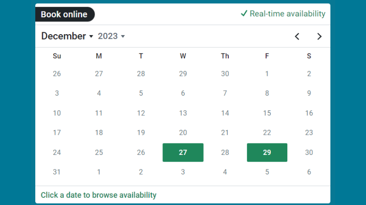Viewport: 366px width, 205px height.
Task: Click the Real-time availability text
Action: click(287, 14)
